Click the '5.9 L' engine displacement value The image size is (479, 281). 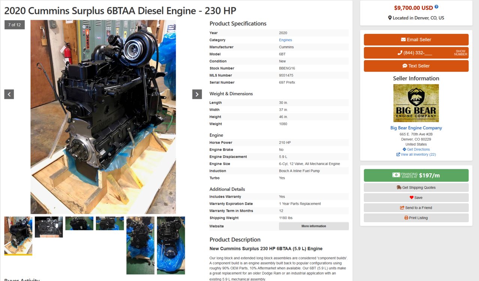pyautogui.click(x=284, y=157)
